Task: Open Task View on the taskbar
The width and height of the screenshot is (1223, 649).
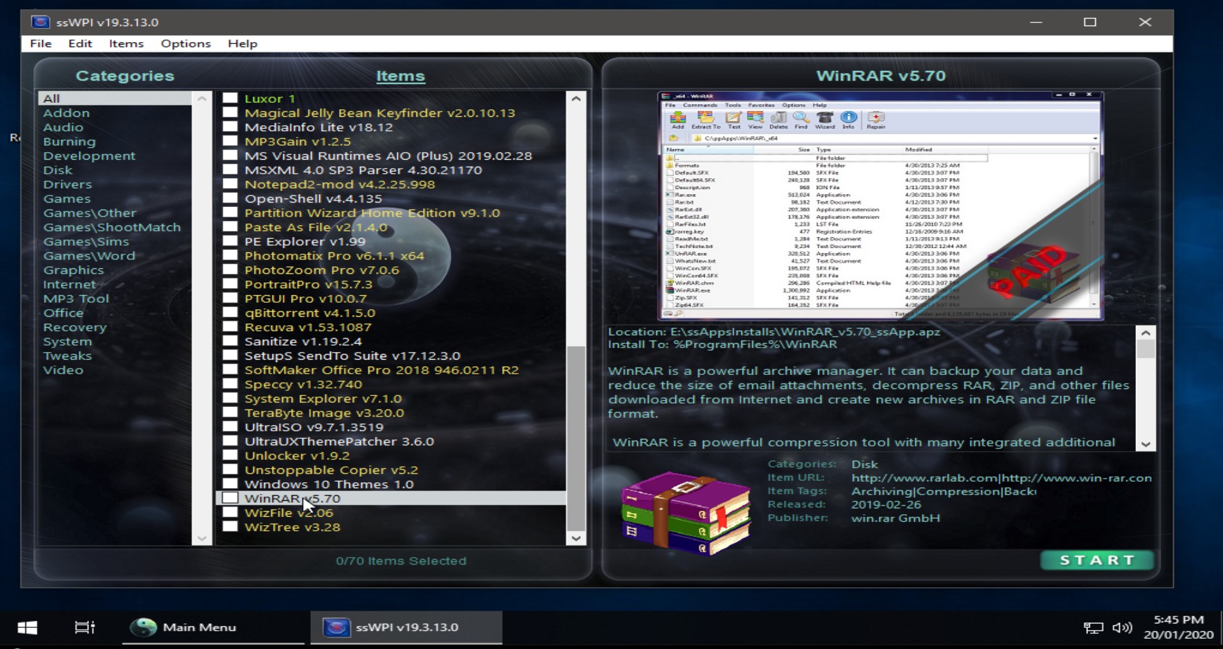Action: click(84, 627)
